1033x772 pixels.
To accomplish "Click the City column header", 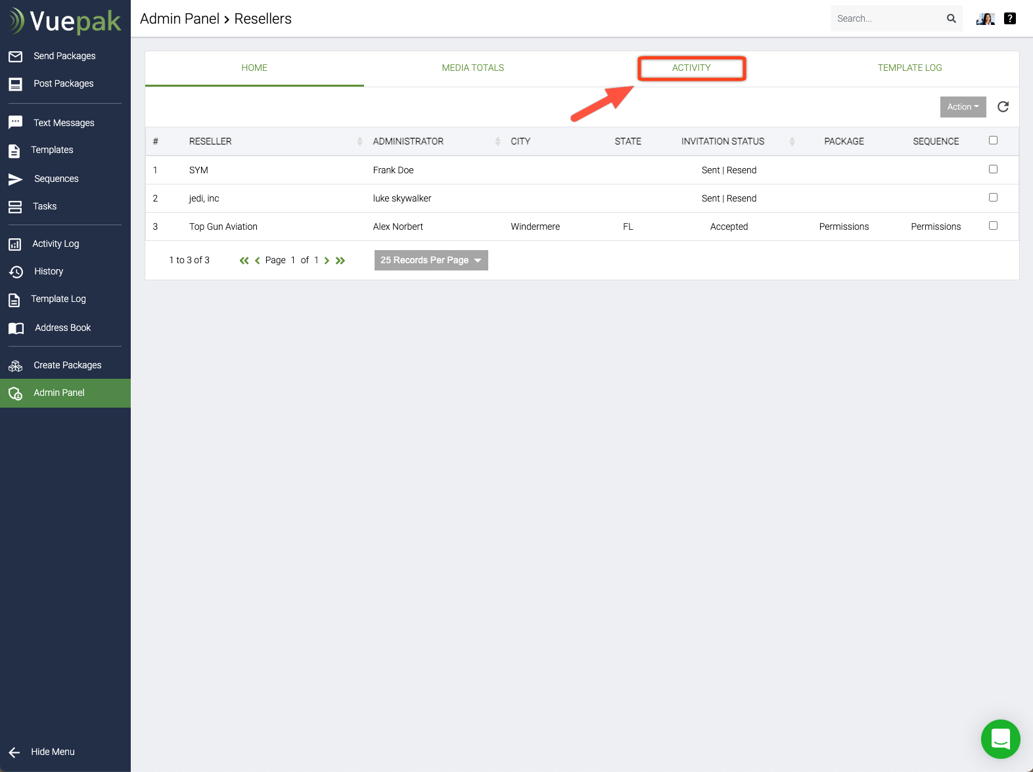I will tap(520, 142).
